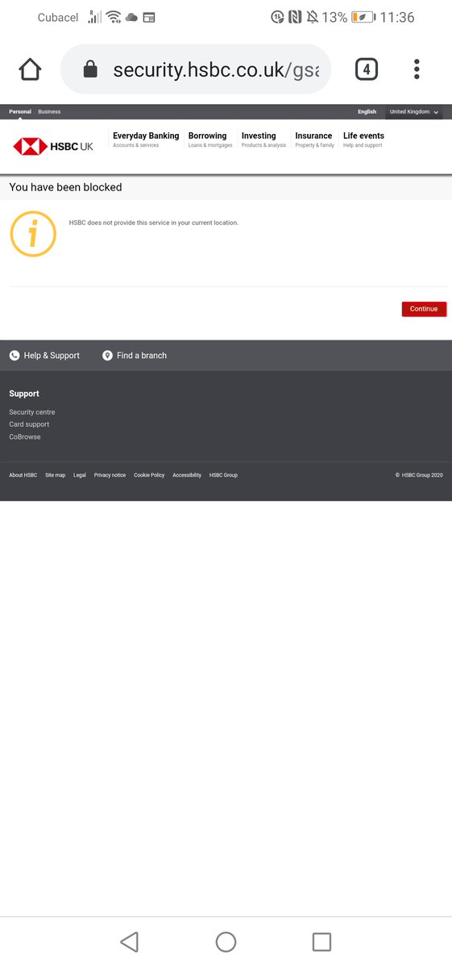The width and height of the screenshot is (452, 968).
Task: Tap the Wi-Fi signal status icon
Action: point(114,17)
